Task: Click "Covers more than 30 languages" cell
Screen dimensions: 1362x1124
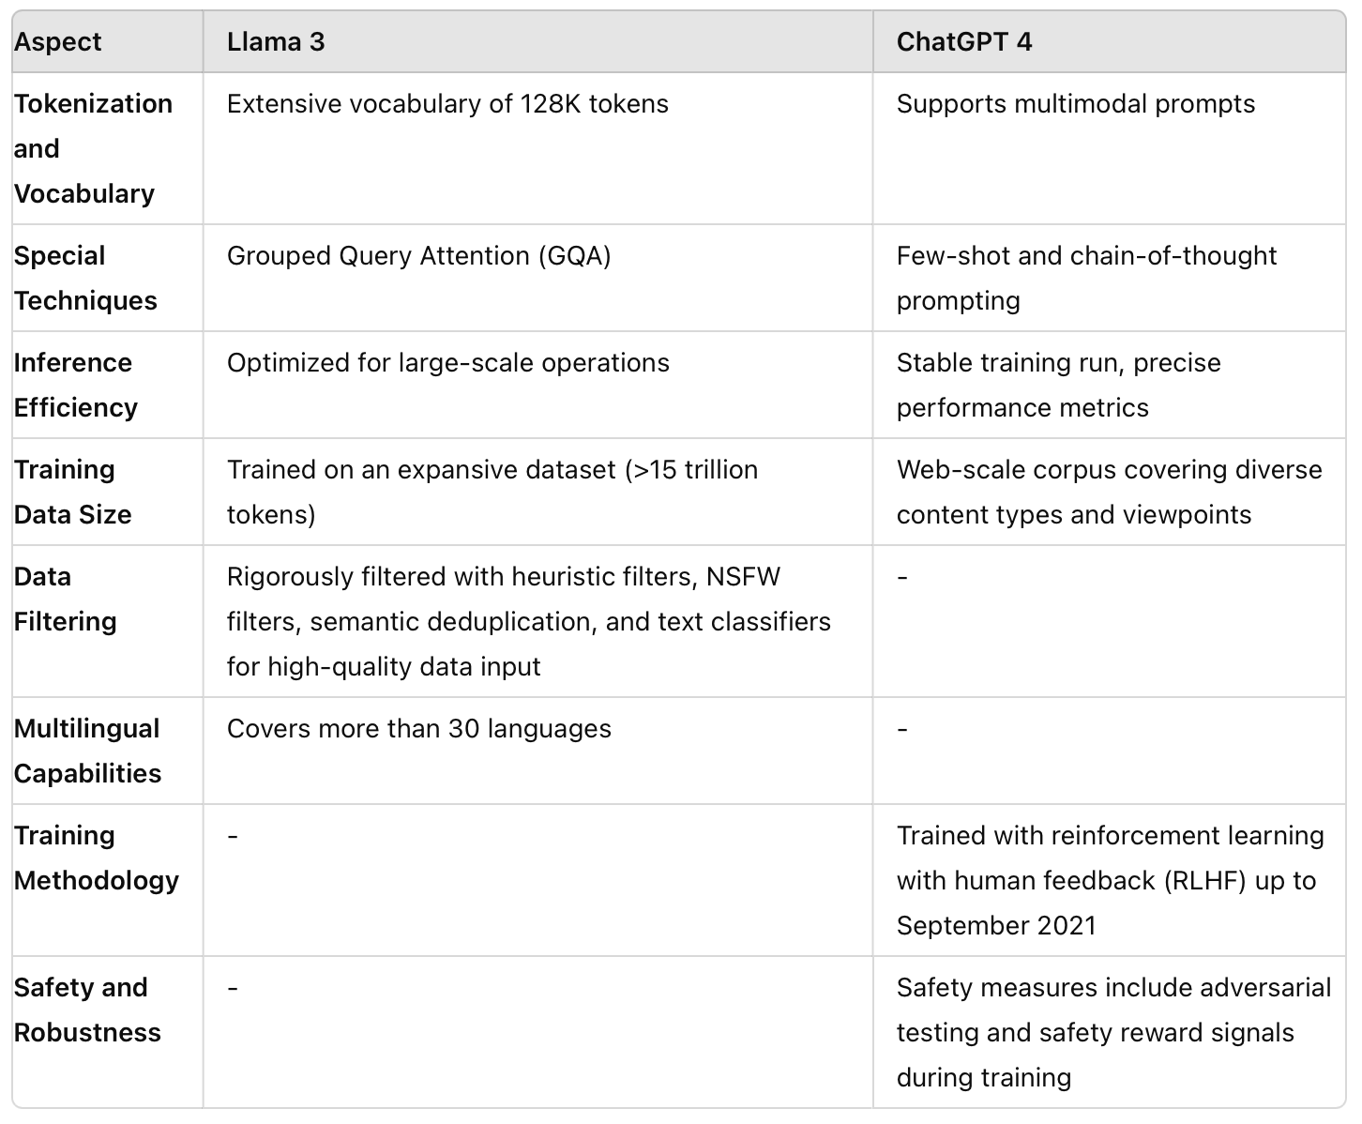Action: 418,729
